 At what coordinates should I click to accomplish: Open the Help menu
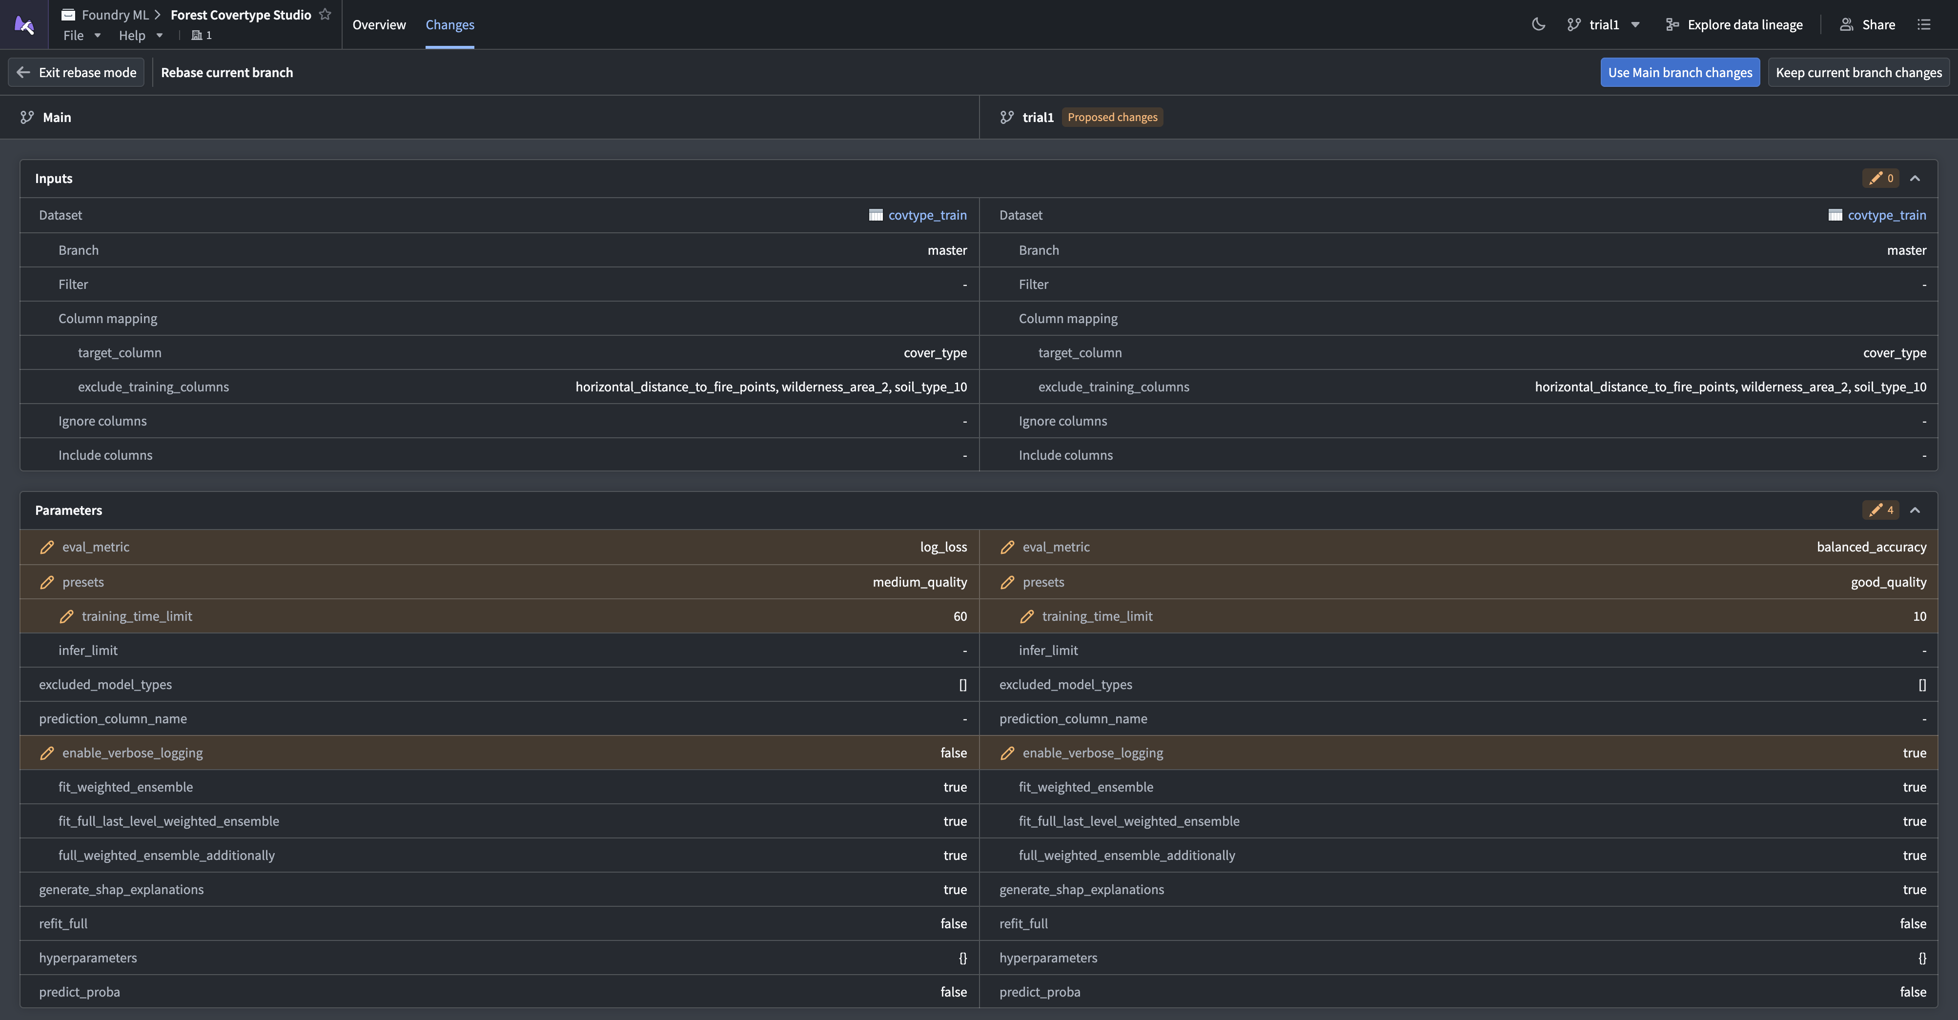(141, 35)
